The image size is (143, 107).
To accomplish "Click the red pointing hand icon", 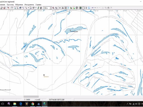I will tap(8, 8).
